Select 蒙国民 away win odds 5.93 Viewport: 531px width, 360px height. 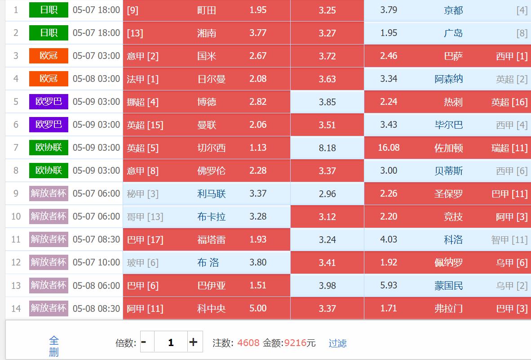[x=447, y=286]
